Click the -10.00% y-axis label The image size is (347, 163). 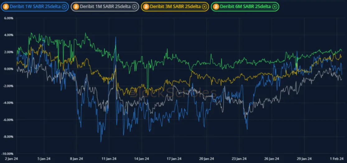[8, 153]
